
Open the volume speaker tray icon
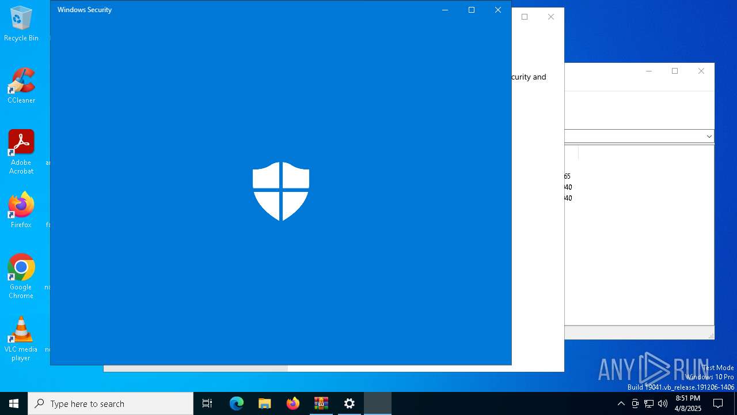point(663,403)
